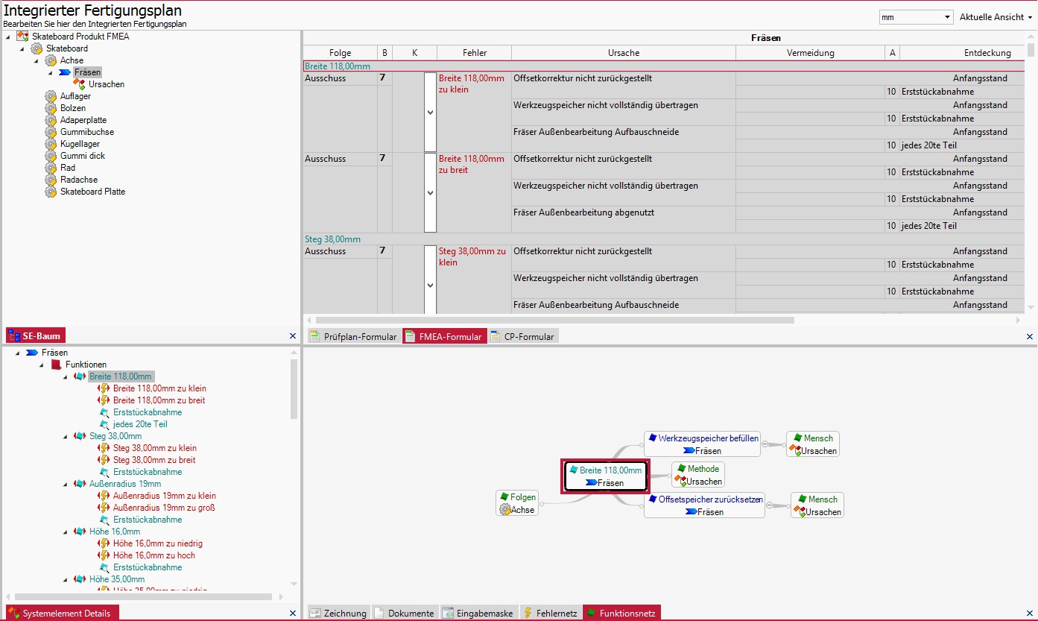This screenshot has width=1038, height=621.
Task: Click the Skateboard Produkt FMEA root icon
Action: [x=22, y=37]
